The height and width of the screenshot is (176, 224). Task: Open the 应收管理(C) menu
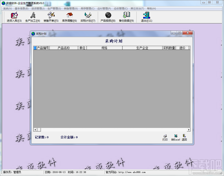(x=121, y=8)
